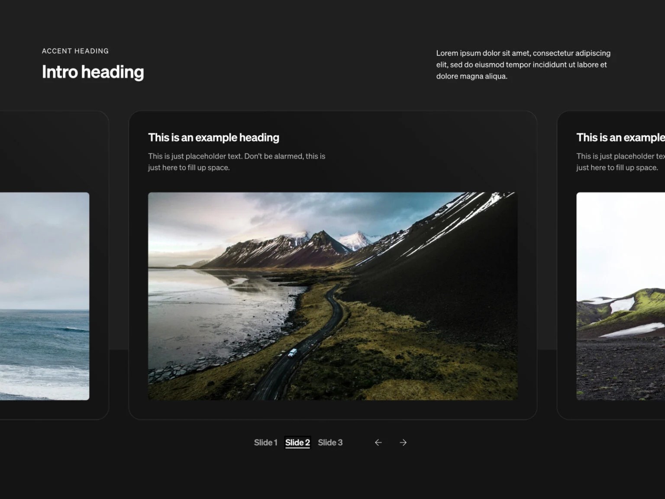
Task: Click the previous slide left arrow
Action: coord(378,442)
